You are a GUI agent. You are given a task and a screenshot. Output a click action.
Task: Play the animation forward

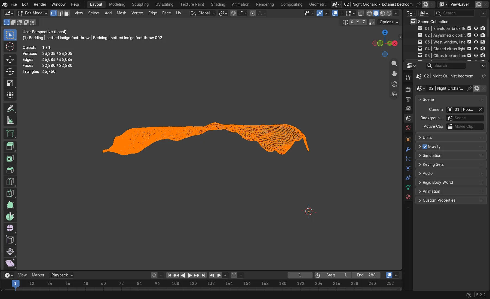(190, 275)
